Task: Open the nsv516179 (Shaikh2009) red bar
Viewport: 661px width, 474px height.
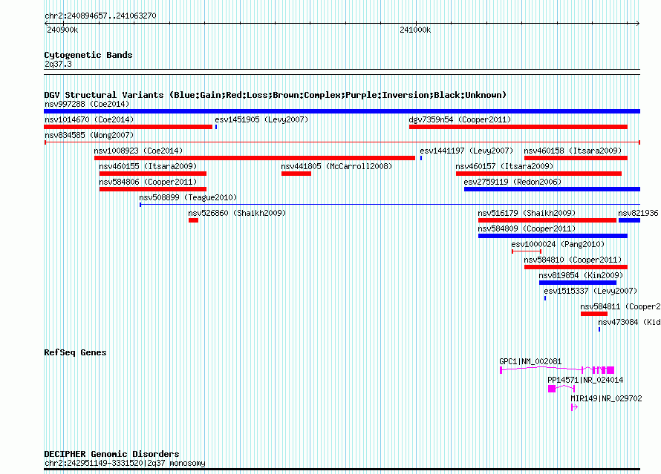Action: click(x=547, y=220)
